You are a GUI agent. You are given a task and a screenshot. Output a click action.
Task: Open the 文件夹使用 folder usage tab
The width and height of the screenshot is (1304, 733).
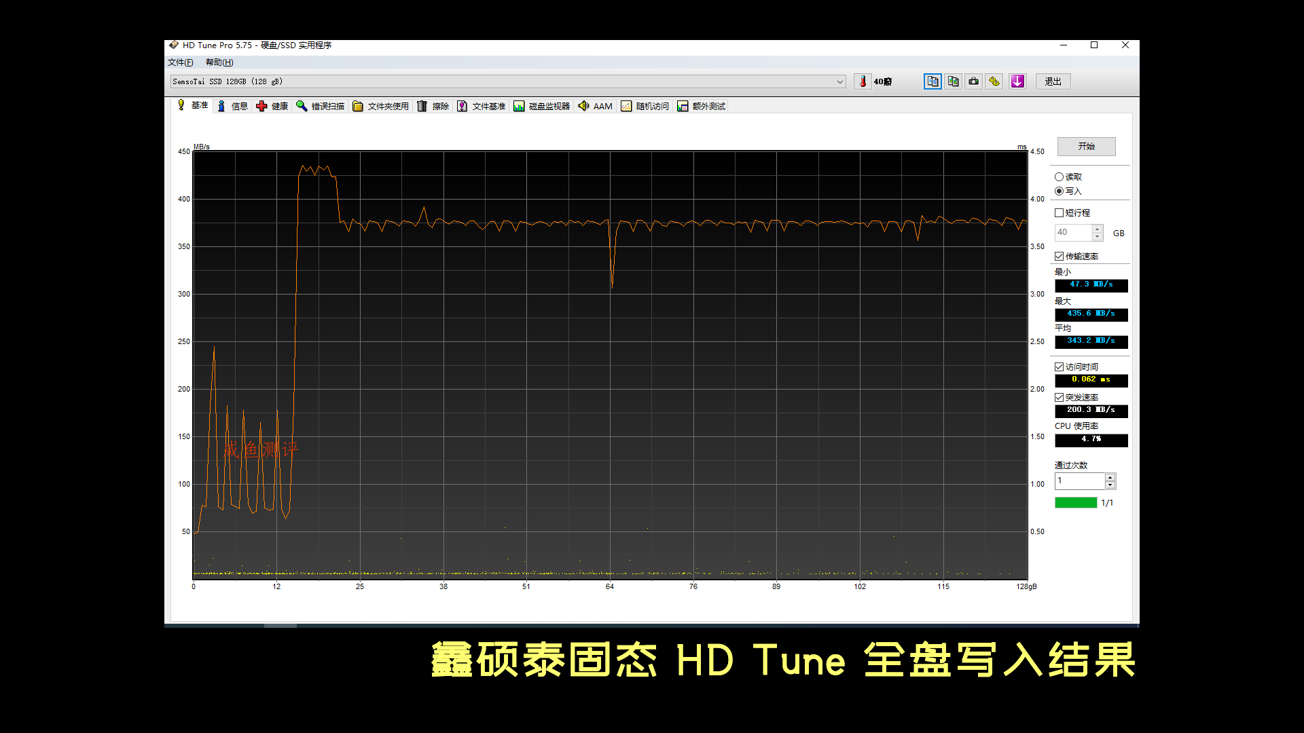pos(381,106)
